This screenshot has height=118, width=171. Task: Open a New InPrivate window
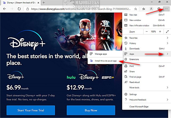click(x=147, y=26)
